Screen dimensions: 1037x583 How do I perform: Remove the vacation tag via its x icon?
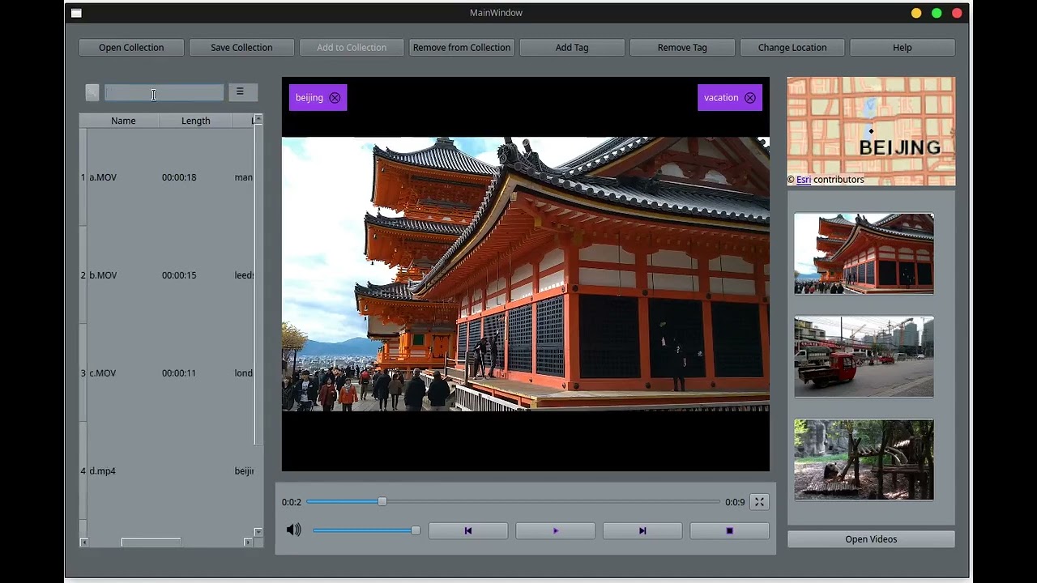tap(750, 98)
